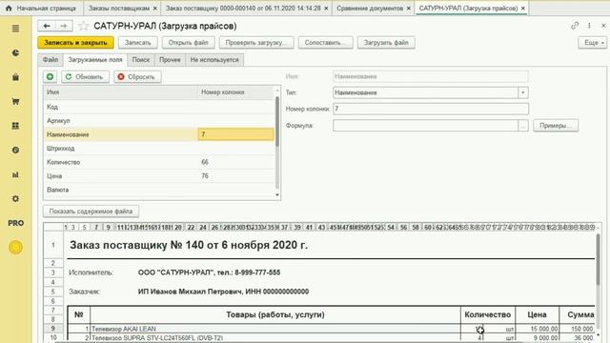Open the Поиск tab
Viewport: 610px width, 343px height.
pyautogui.click(x=141, y=60)
